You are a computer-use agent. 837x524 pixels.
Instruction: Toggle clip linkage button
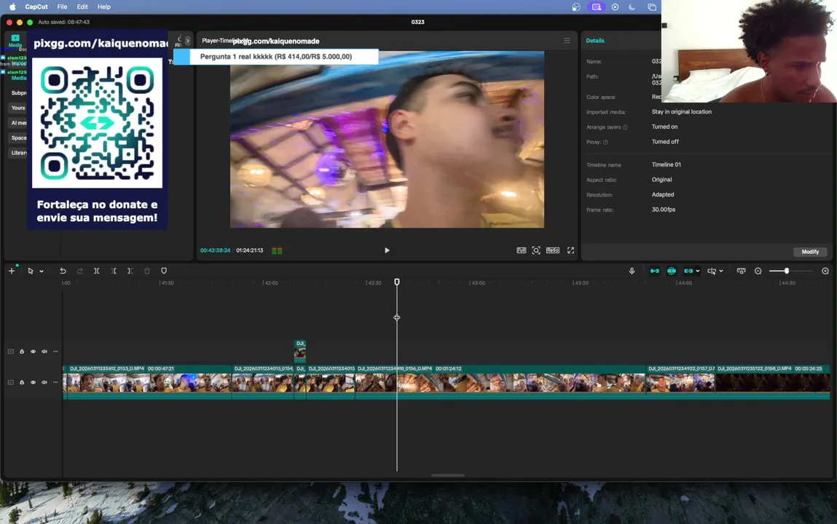pos(688,271)
